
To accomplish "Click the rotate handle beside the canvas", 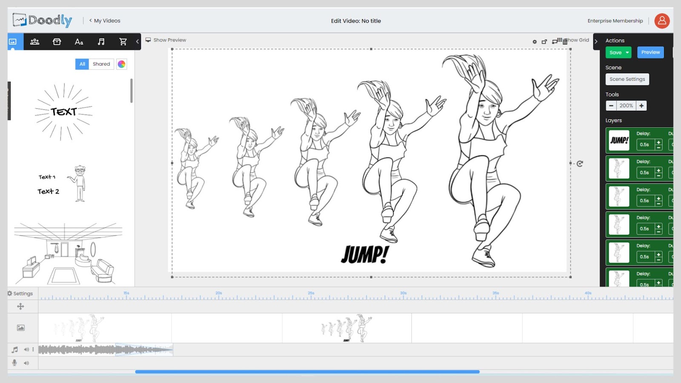I will pos(580,163).
